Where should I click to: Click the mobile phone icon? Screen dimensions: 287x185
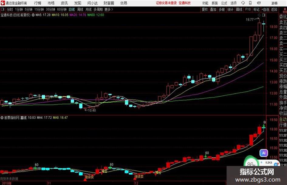[x=250, y=3]
